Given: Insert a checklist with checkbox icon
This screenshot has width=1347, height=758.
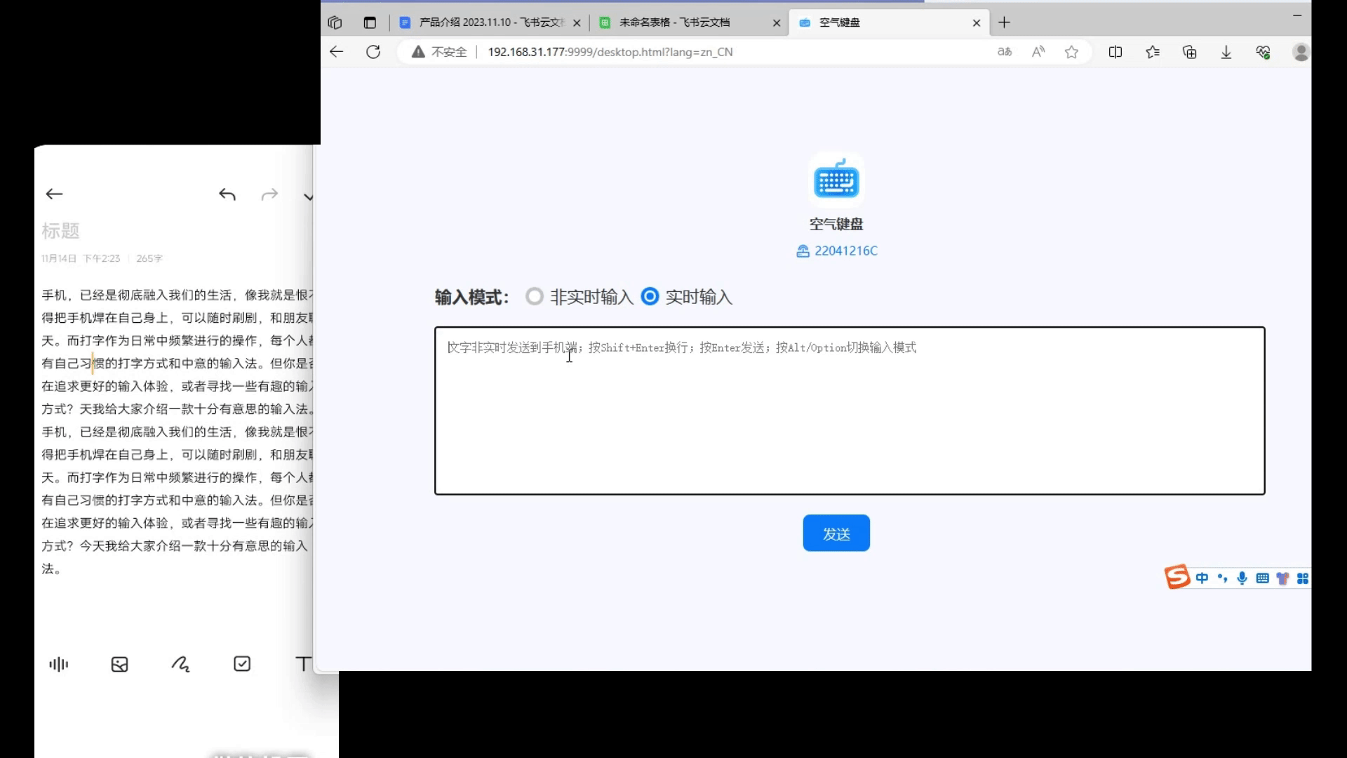Looking at the screenshot, I should [242, 664].
